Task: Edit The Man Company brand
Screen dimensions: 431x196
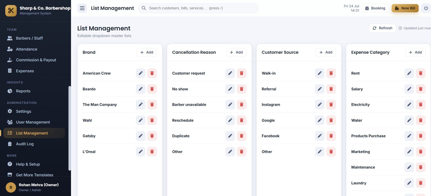Action: click(x=141, y=104)
